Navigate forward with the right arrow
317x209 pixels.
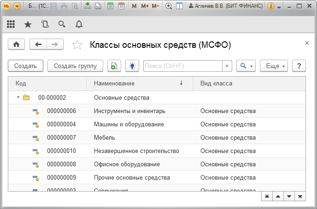tap(55, 44)
